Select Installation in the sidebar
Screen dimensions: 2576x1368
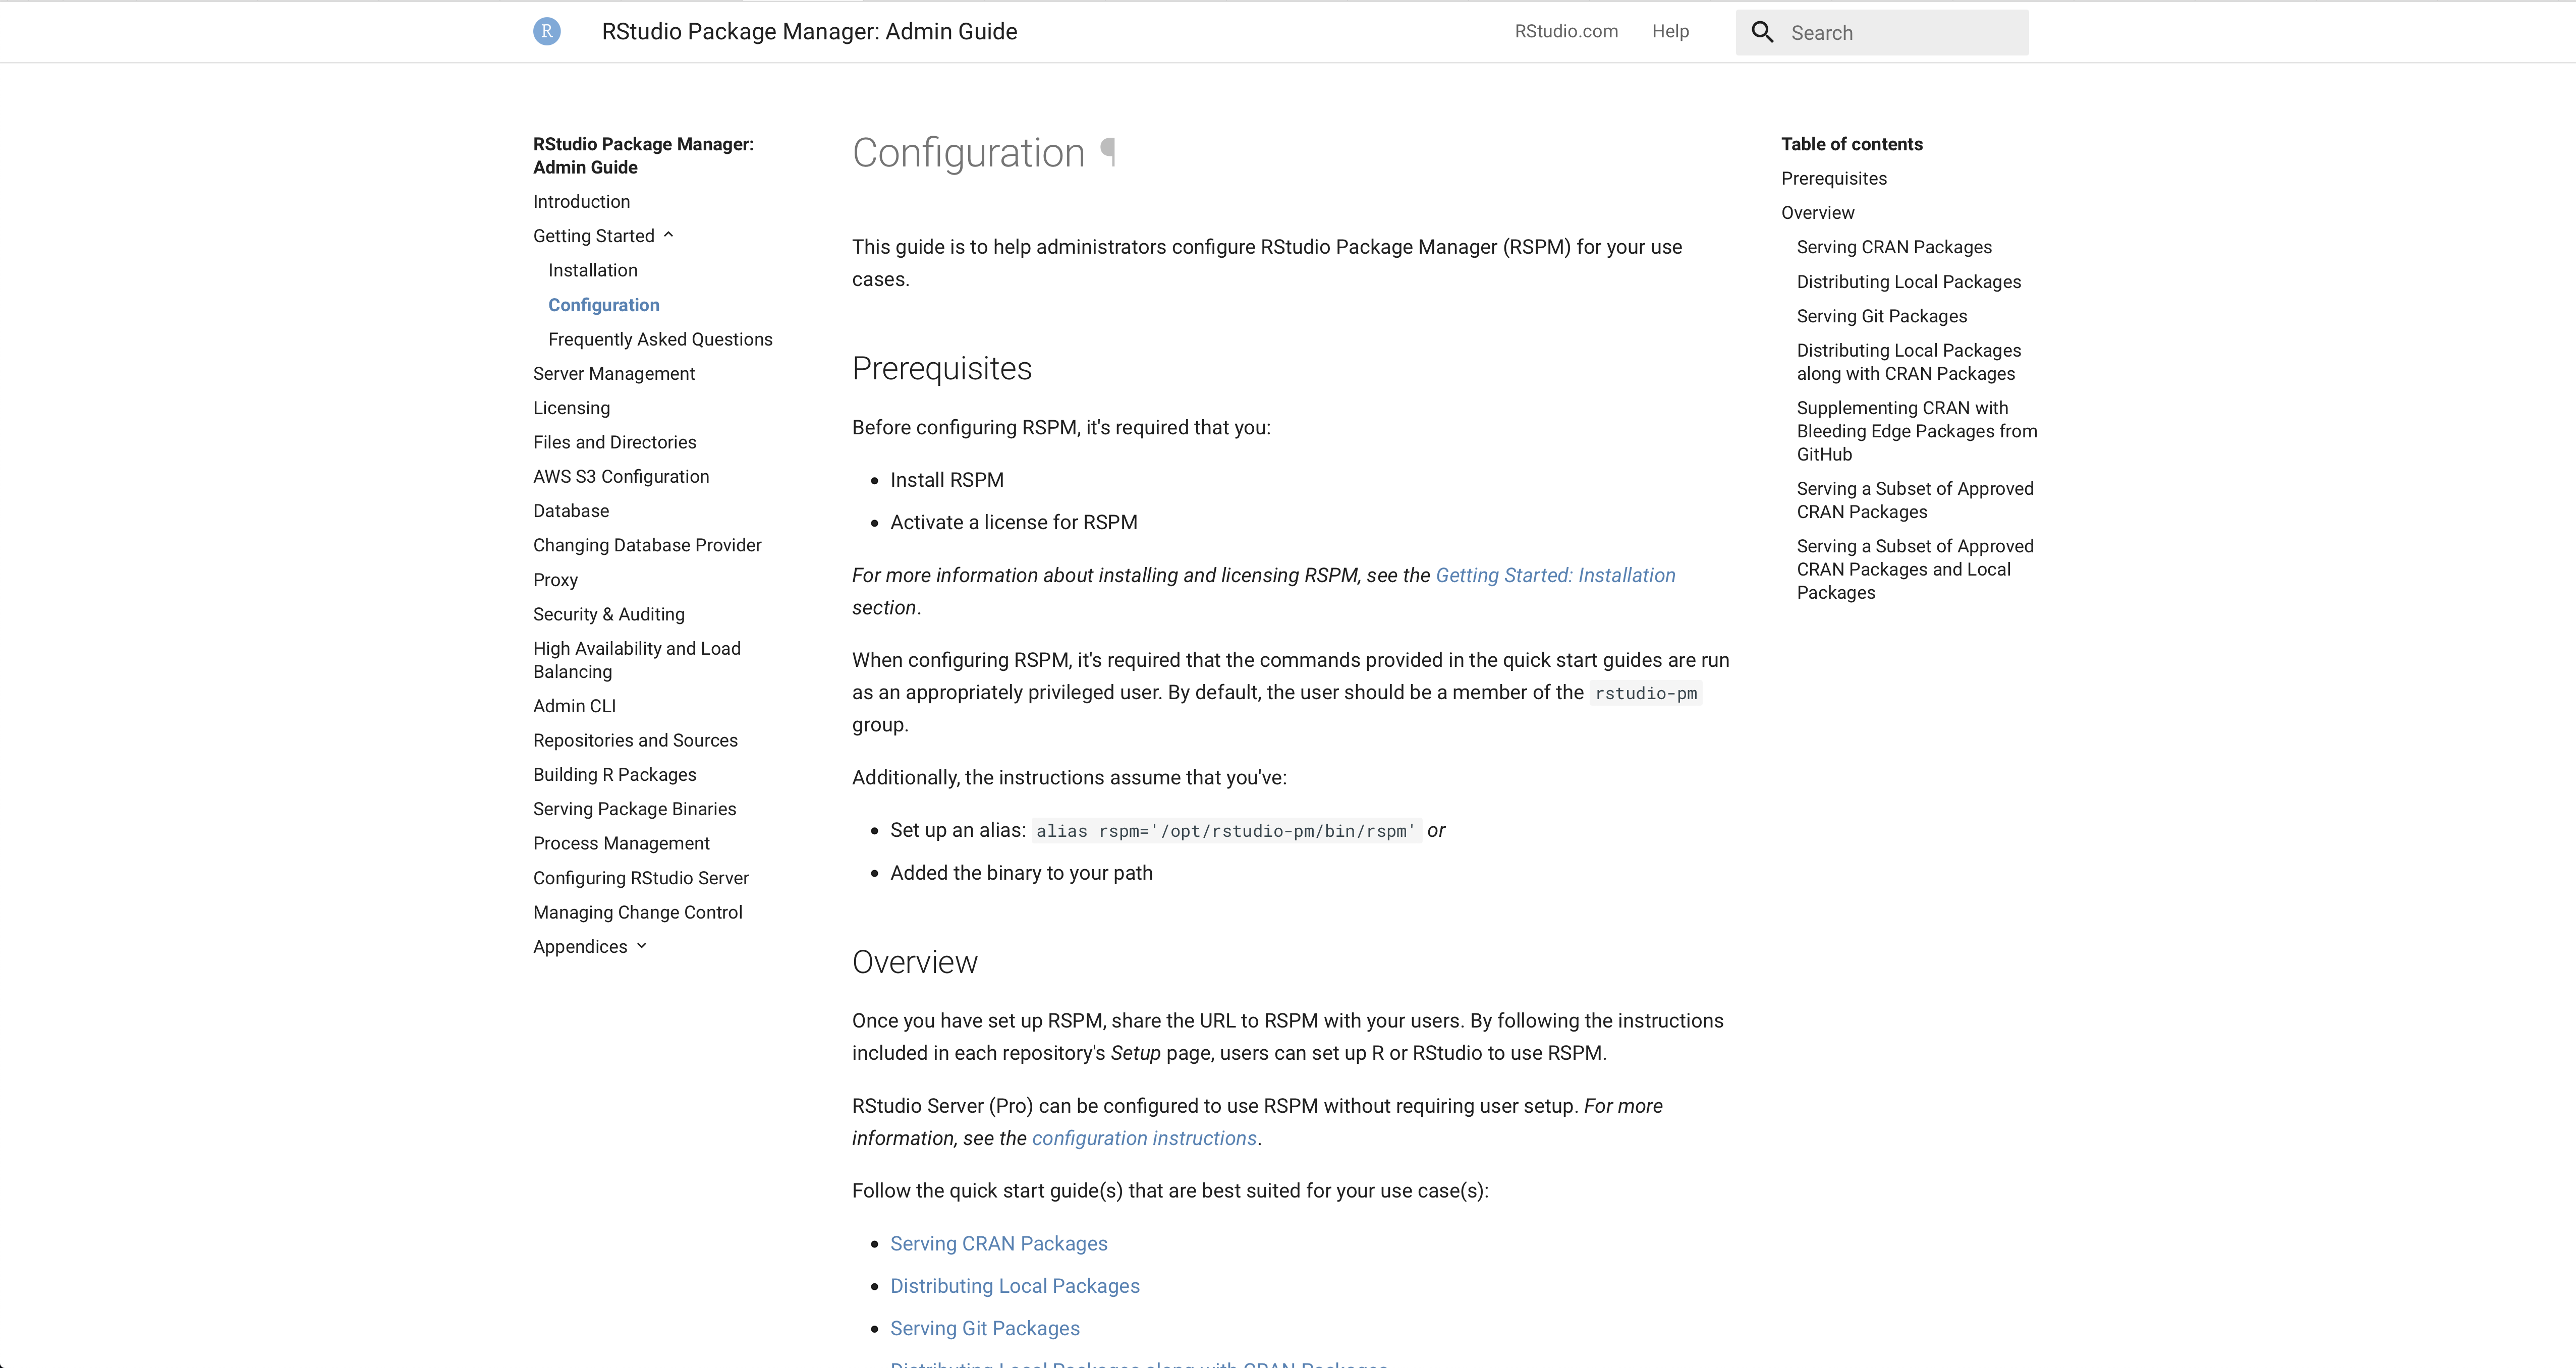[x=592, y=270]
